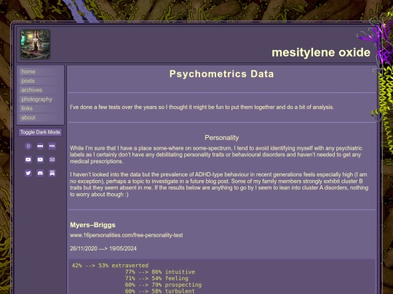
Task: Click the '60% --> 58% turbulent' line
Action: (x=160, y=291)
